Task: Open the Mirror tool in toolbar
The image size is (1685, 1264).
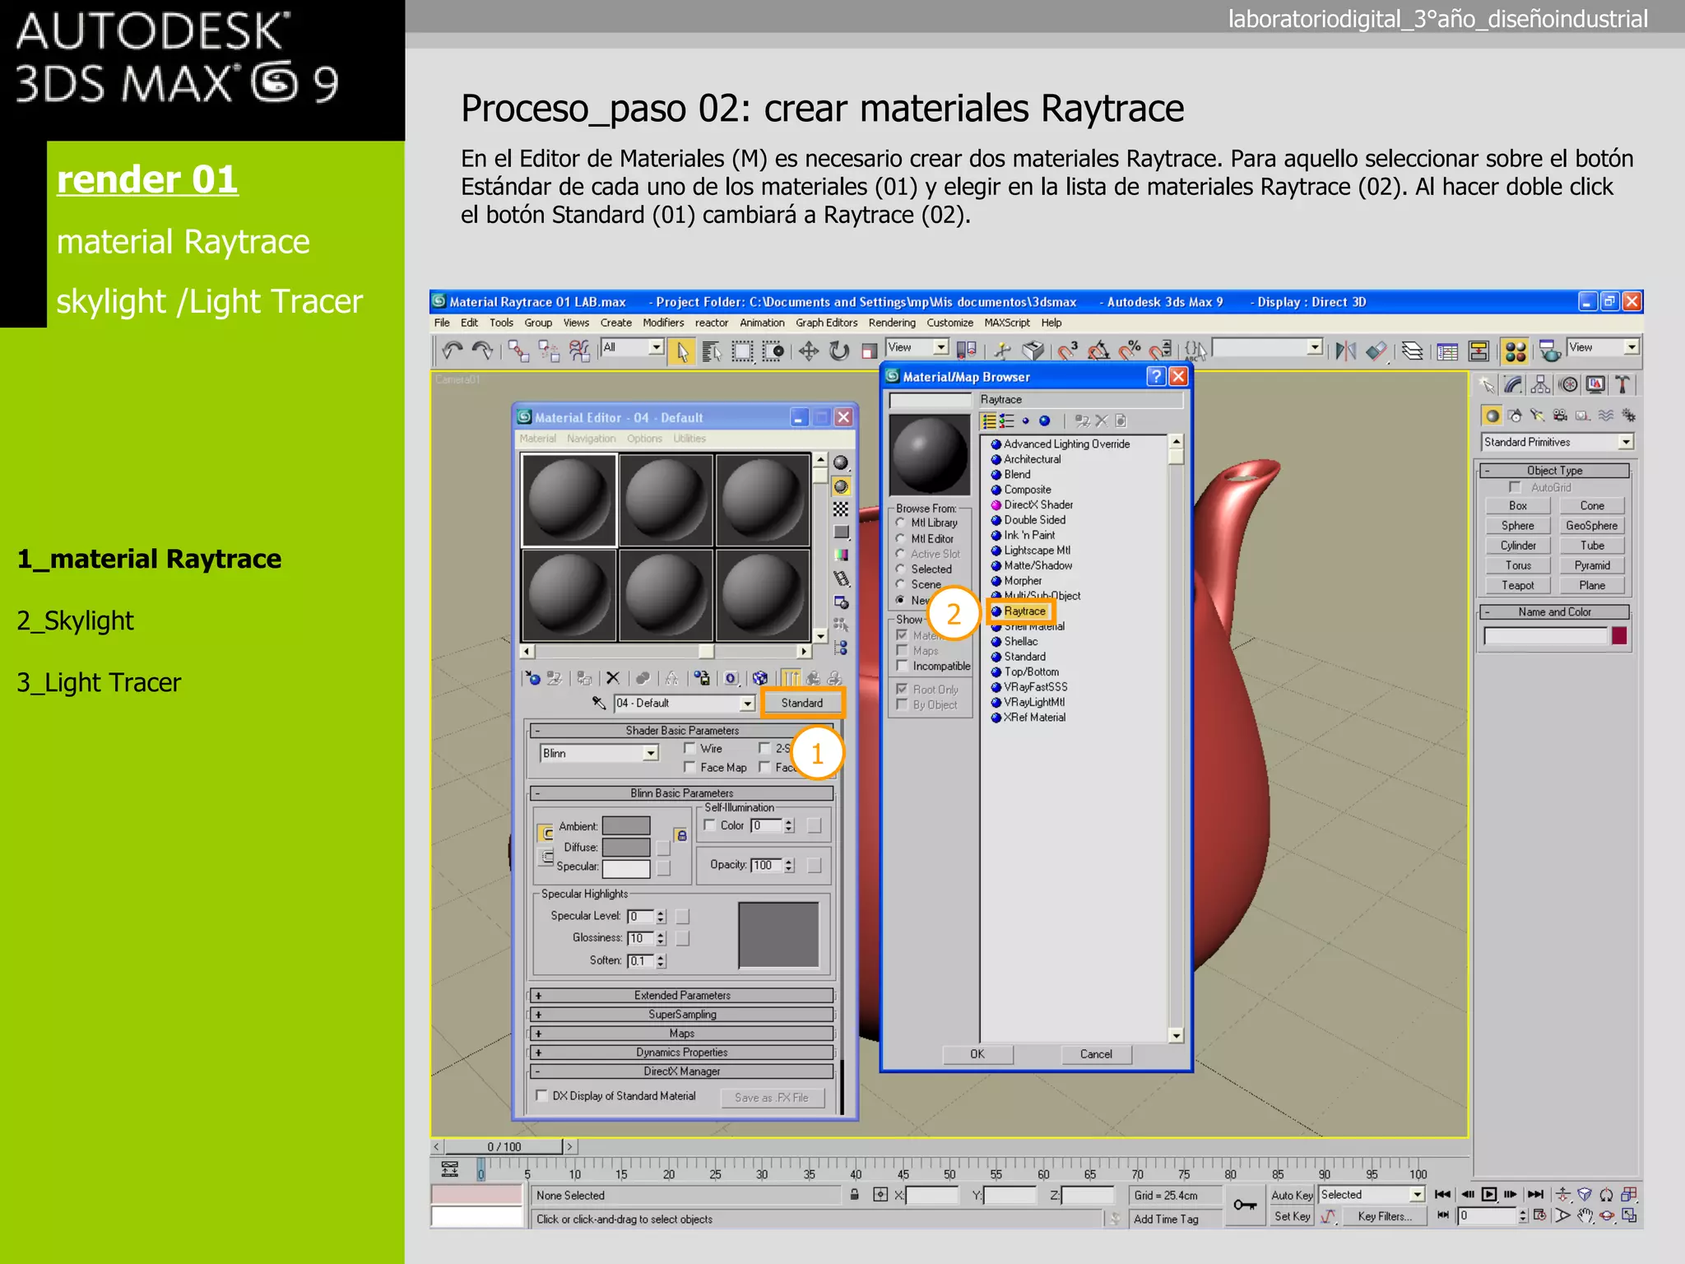Action: 1346,352
